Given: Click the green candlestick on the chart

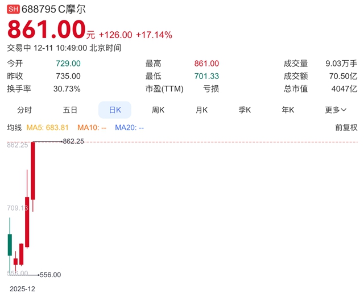Looking at the screenshot, I should 10,244.
